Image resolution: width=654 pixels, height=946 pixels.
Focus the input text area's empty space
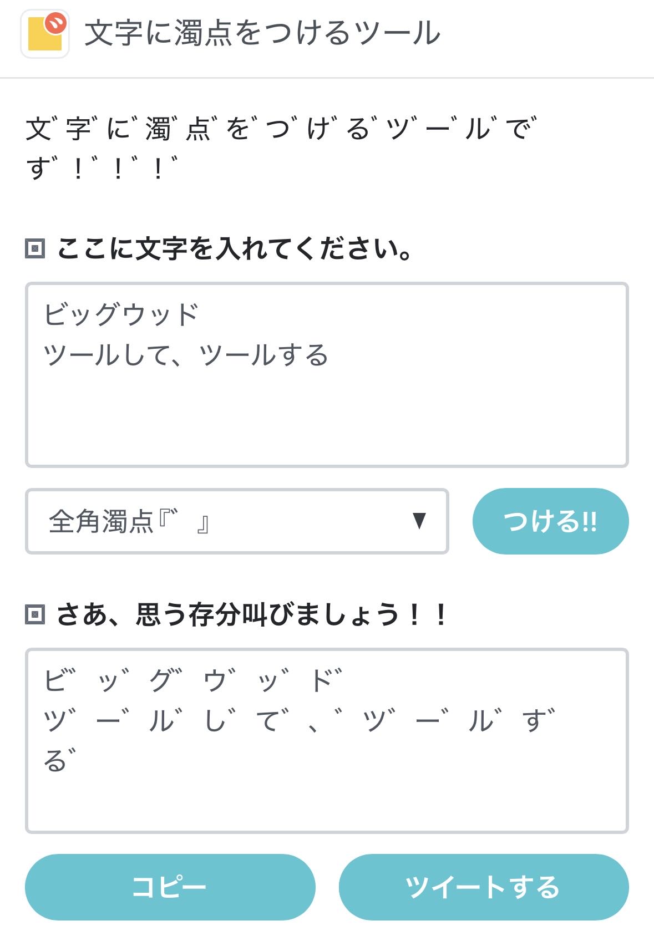326,416
